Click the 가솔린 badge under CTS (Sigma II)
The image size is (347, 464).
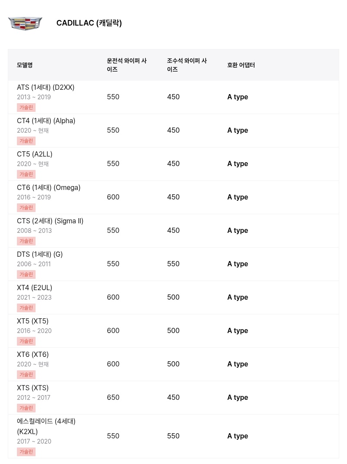pos(26,241)
